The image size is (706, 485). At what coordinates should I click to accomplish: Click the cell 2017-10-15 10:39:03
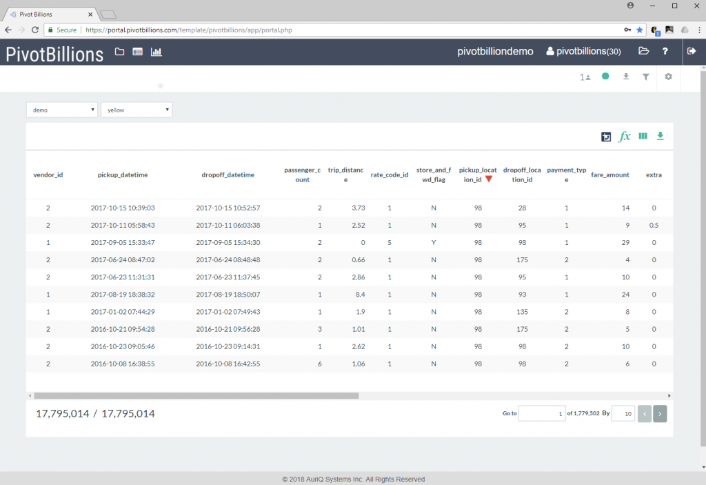point(123,208)
